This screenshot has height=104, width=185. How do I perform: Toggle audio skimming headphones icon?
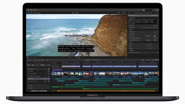tap(147, 60)
